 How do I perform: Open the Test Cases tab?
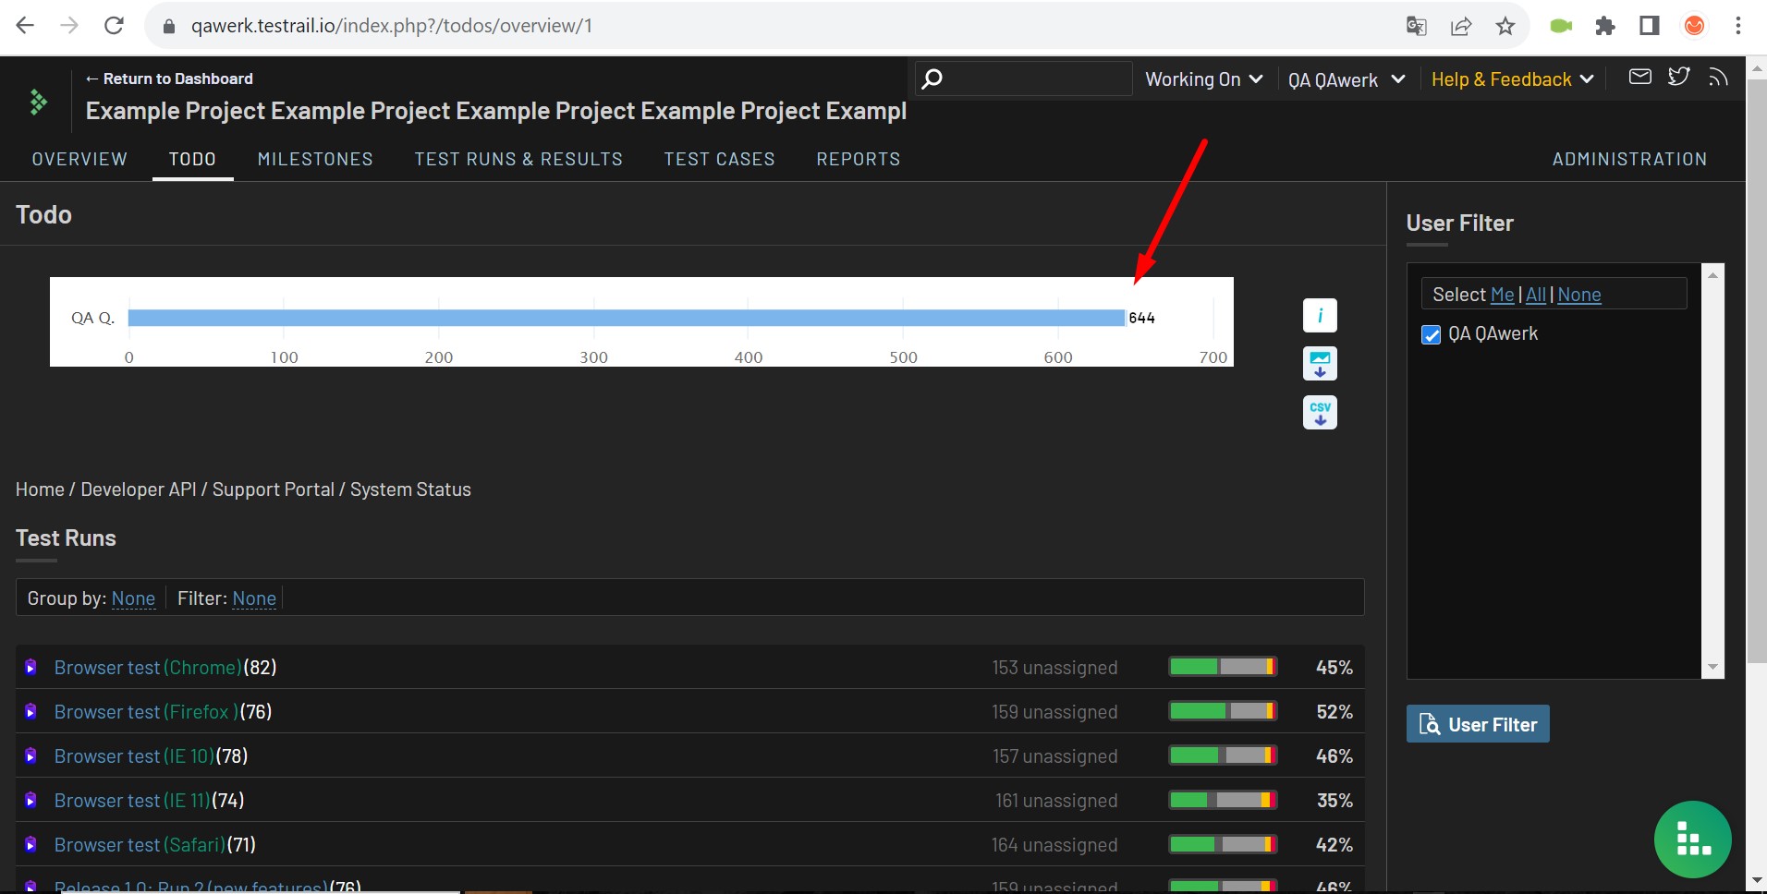point(719,159)
